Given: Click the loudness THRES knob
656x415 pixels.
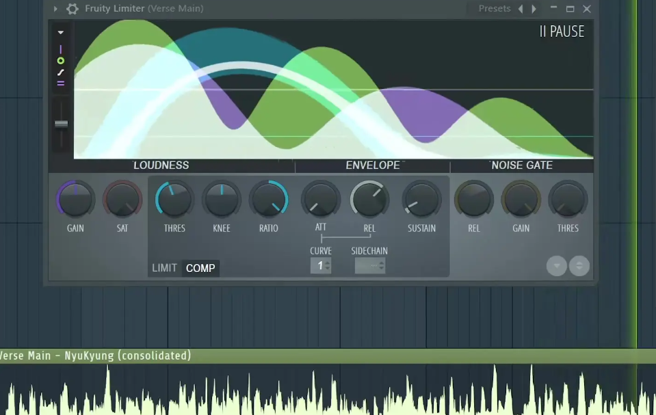Looking at the screenshot, I should click(174, 199).
